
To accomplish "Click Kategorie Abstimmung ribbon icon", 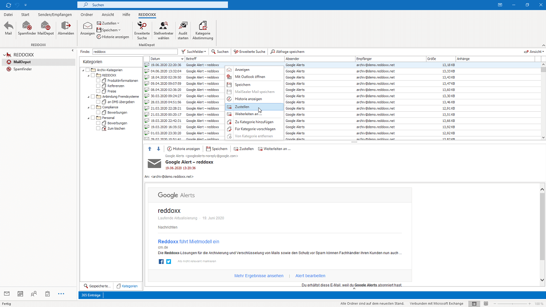I will point(203,31).
